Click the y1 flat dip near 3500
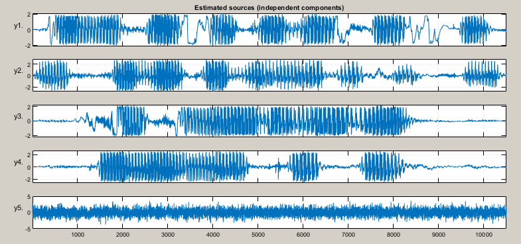Image resolution: width=521 pixels, height=244 pixels. pyautogui.click(x=192, y=42)
